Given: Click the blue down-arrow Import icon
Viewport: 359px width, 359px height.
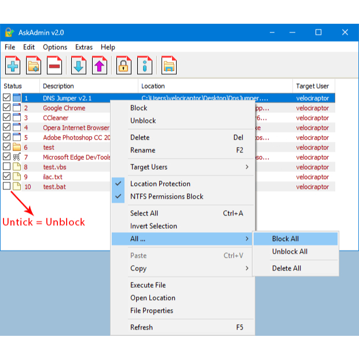Looking at the screenshot, I should [79, 65].
